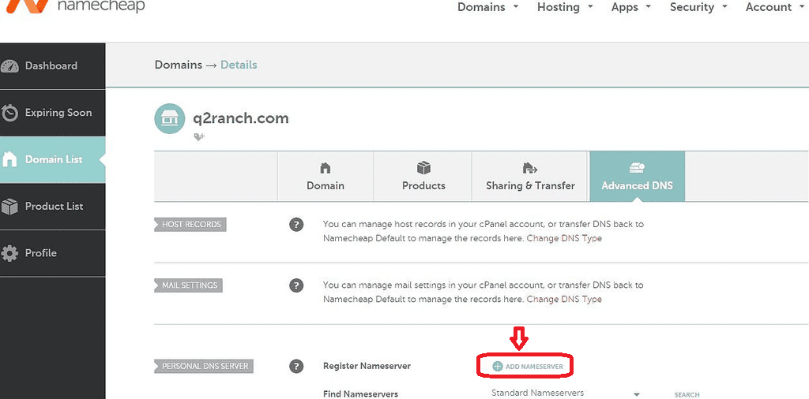Click the Product List box icon

(9, 207)
